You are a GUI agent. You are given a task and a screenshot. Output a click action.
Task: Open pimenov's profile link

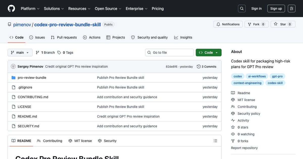22,24
